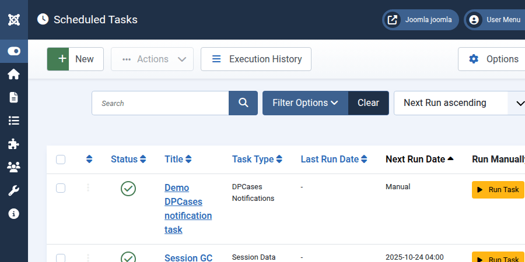Open Demo DPCases notification task link

click(x=188, y=208)
